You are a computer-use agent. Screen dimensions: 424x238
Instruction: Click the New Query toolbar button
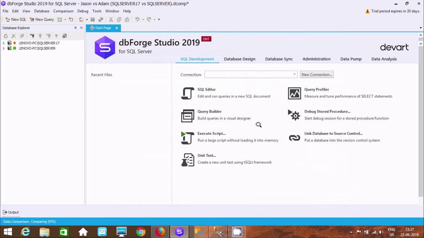pyautogui.click(x=42, y=20)
